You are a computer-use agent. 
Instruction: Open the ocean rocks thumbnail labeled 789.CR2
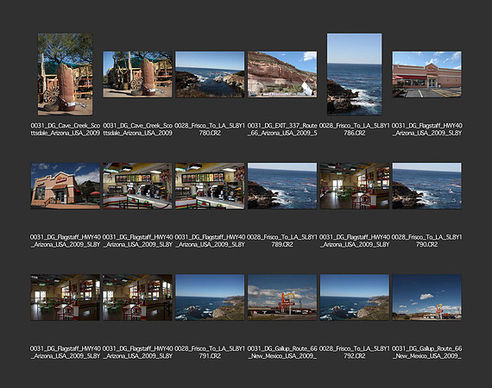point(282,186)
